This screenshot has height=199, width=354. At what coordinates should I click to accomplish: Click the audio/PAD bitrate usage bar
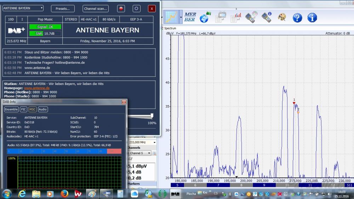pos(64,151)
